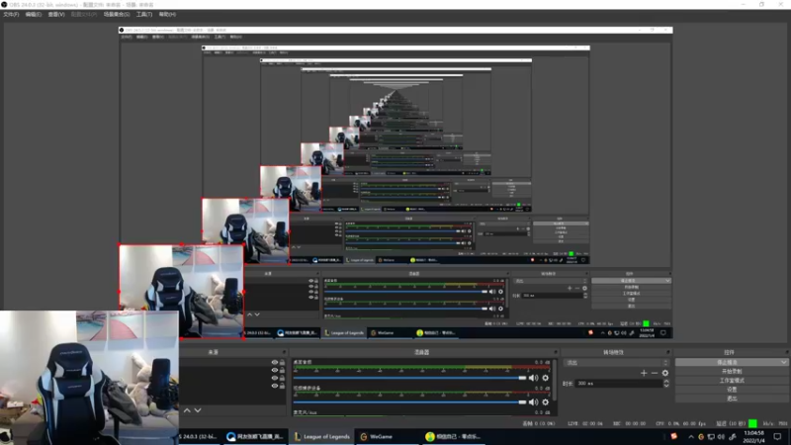791x445 pixels.
Task: Adjust the 桌面音频 volume slider
Action: click(409, 378)
